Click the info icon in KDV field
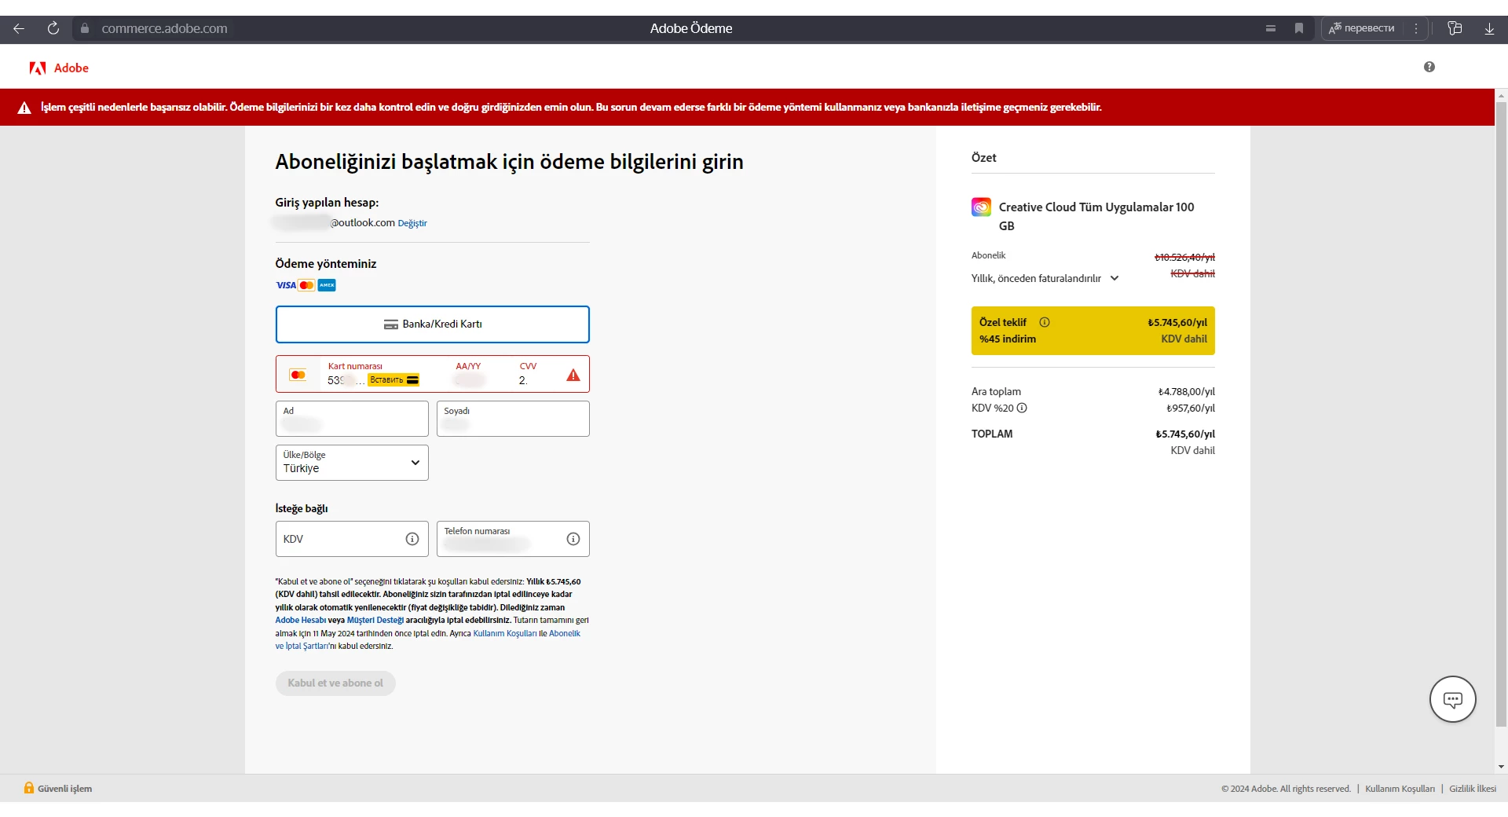This screenshot has height=817, width=1508. point(412,539)
